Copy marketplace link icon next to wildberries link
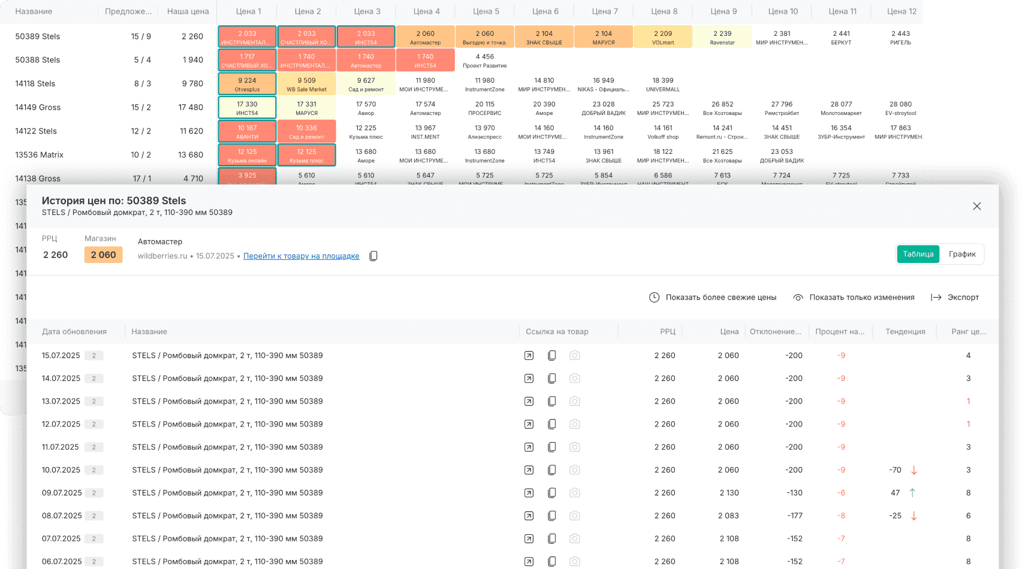 (373, 256)
